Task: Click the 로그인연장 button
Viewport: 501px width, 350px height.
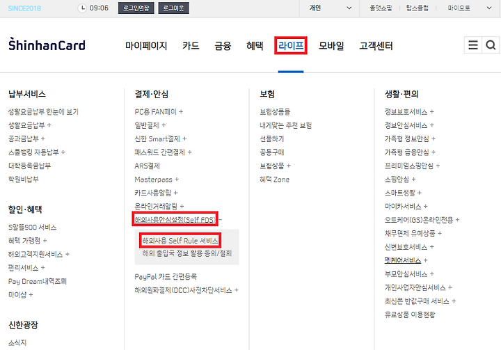Action: (136, 8)
